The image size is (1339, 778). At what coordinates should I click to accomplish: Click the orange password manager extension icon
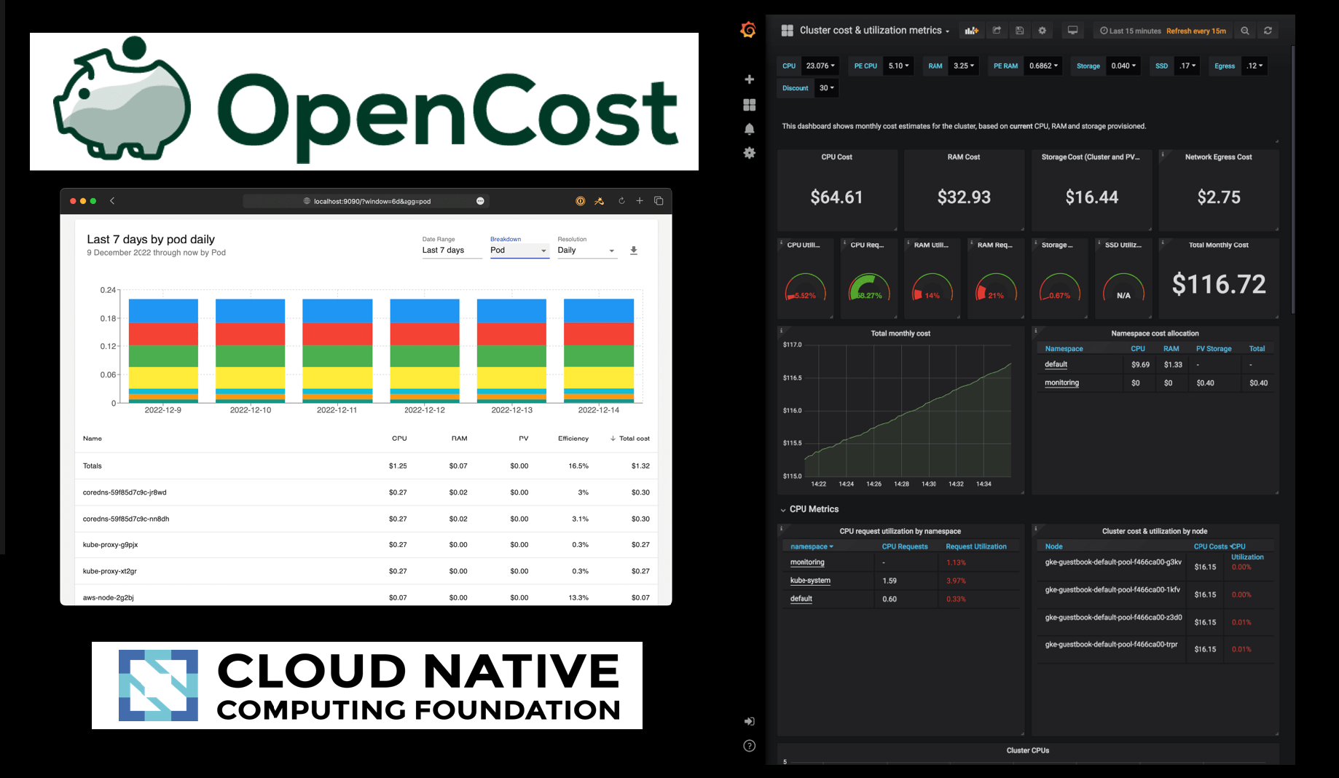[x=581, y=201]
